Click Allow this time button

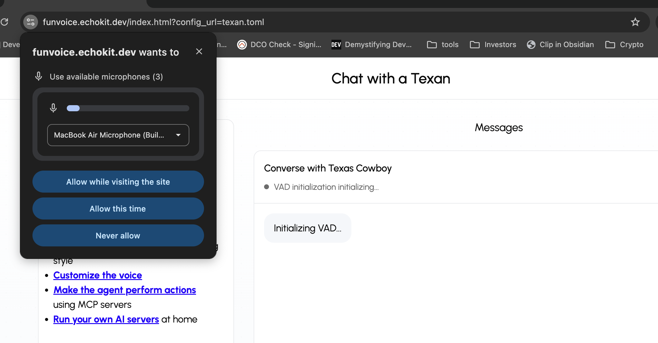(118, 208)
